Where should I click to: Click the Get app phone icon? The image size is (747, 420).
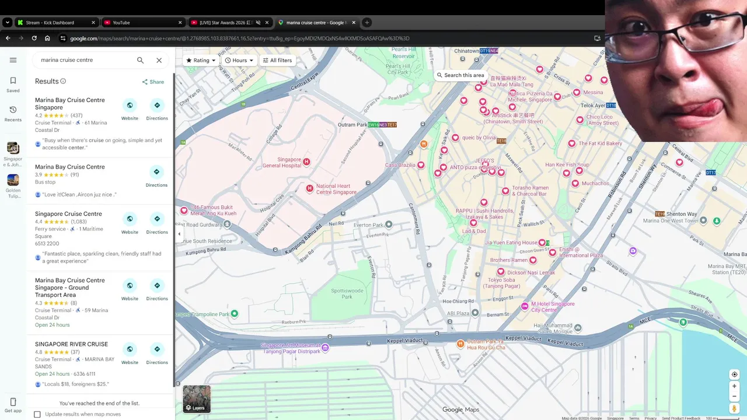tap(13, 401)
